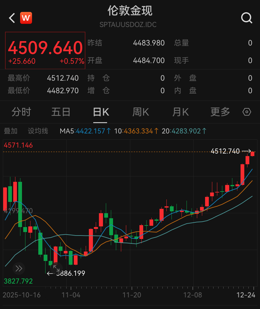Tap the 持仓 label
This screenshot has height=309, width=260.
99,78
